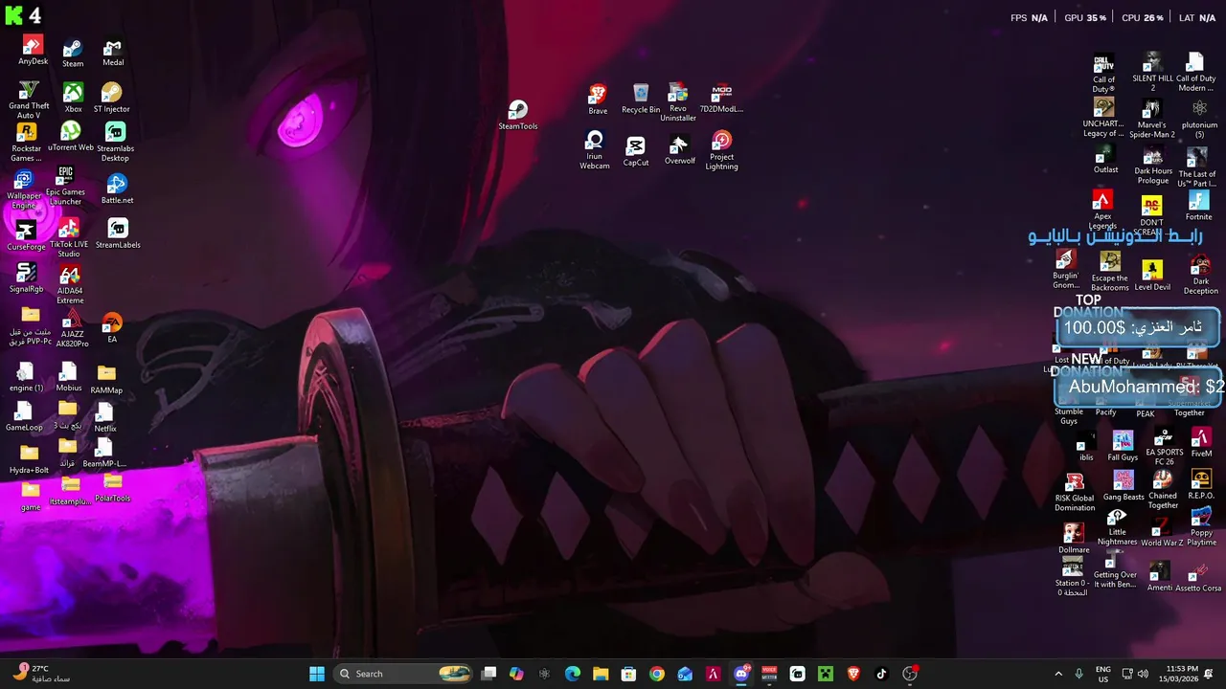Screen dimensions: 1226x689
Task: Open the weather widget showing 27°C
Action: (x=40, y=674)
